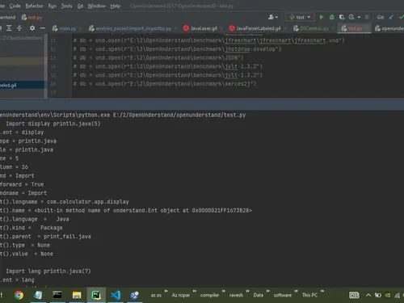This screenshot has width=404, height=303.
Task: Launch Visual Studio Code from taskbar
Action: [x=116, y=295]
